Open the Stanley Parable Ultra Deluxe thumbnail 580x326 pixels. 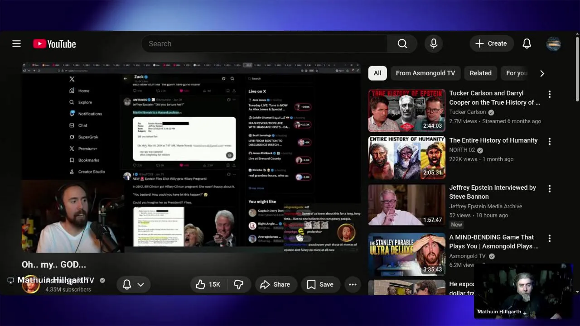[406, 254]
